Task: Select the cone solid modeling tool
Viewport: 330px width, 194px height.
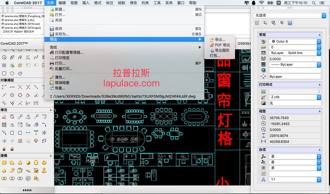Action: click(20, 162)
